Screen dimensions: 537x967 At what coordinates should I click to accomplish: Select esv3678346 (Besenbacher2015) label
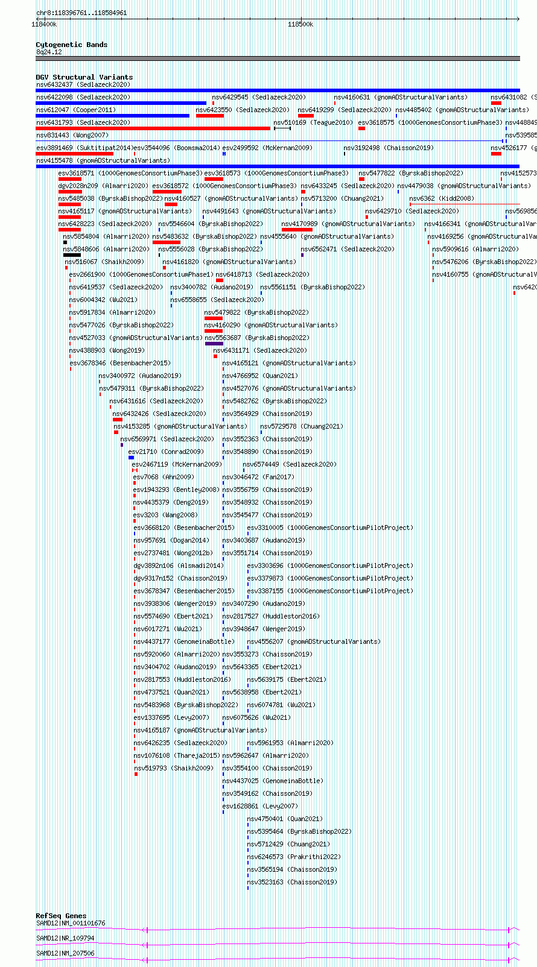[x=120, y=364]
